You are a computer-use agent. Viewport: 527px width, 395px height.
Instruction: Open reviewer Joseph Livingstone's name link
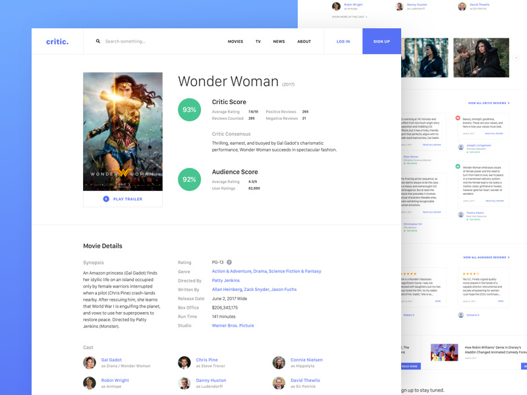tap(479, 145)
